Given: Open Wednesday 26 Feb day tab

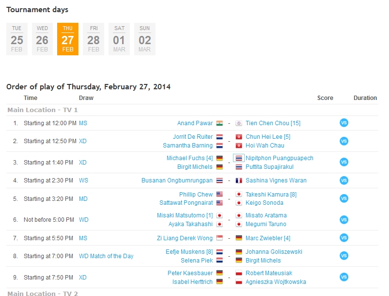Looking at the screenshot, I should (42, 39).
